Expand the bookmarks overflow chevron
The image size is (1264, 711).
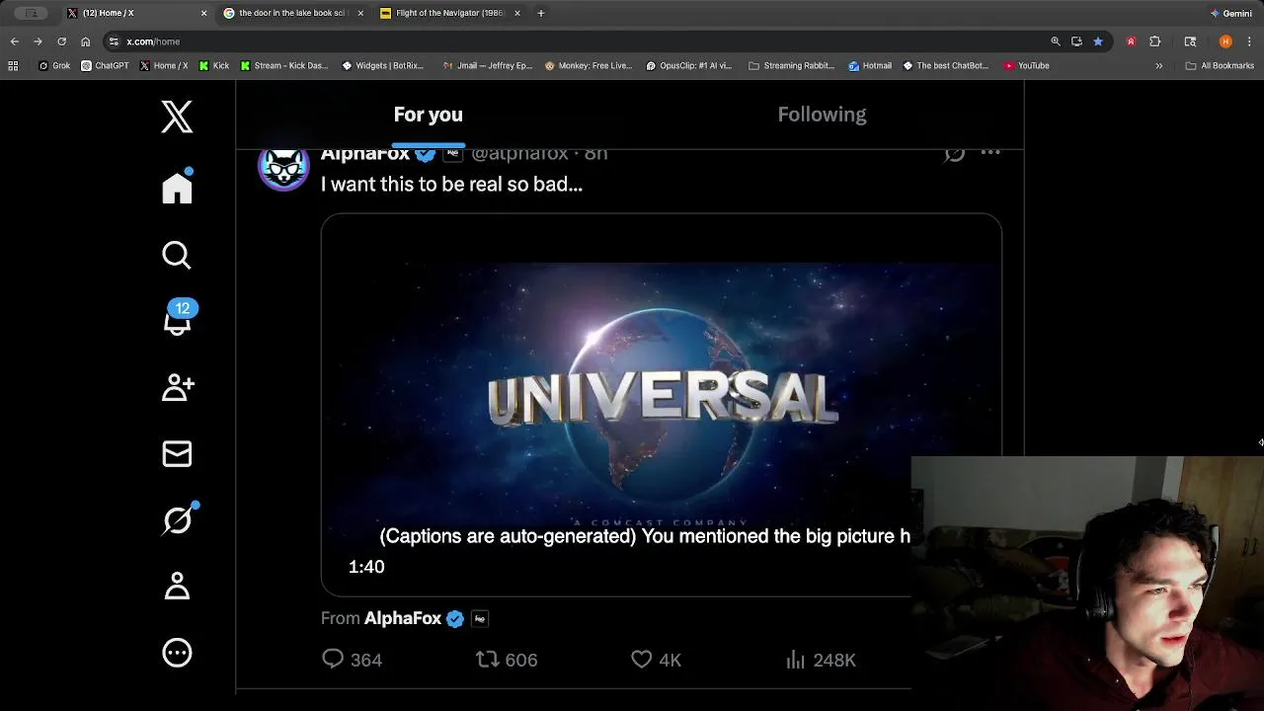pyautogui.click(x=1159, y=66)
